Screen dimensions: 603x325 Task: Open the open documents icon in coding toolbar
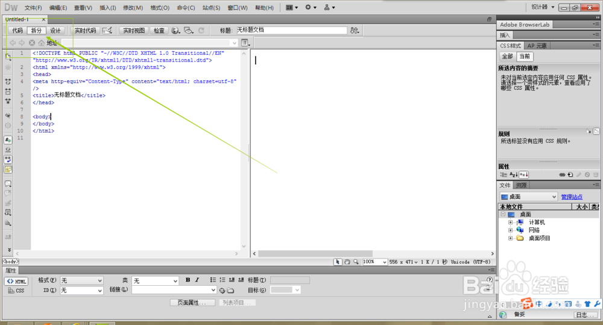(8, 57)
